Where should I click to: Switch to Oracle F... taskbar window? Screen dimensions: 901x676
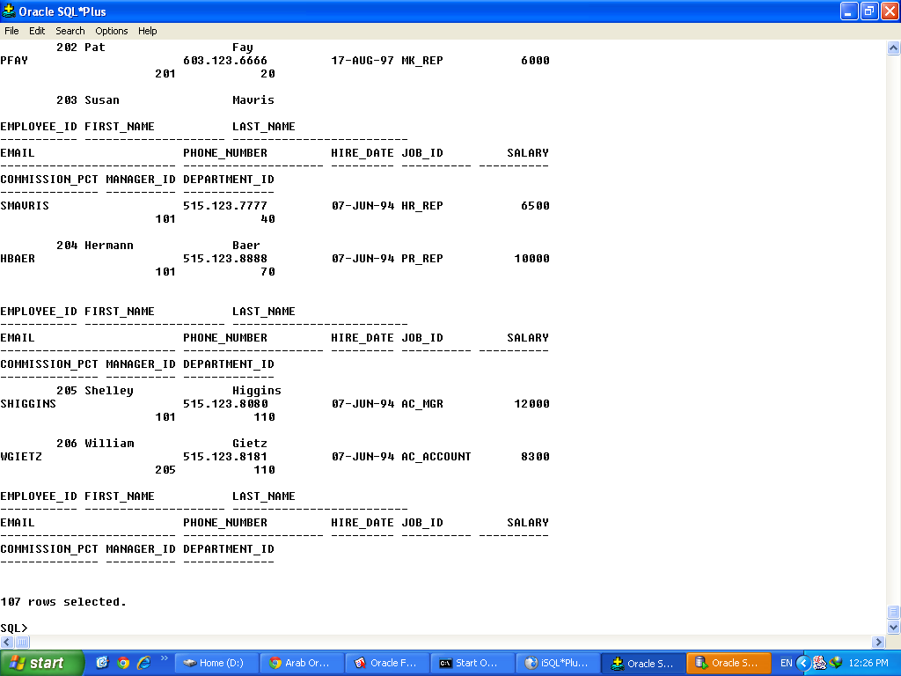(x=386, y=663)
